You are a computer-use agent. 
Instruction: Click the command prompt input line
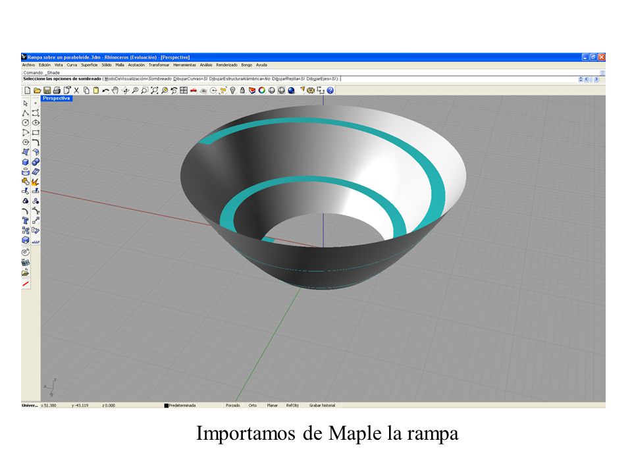300,79
